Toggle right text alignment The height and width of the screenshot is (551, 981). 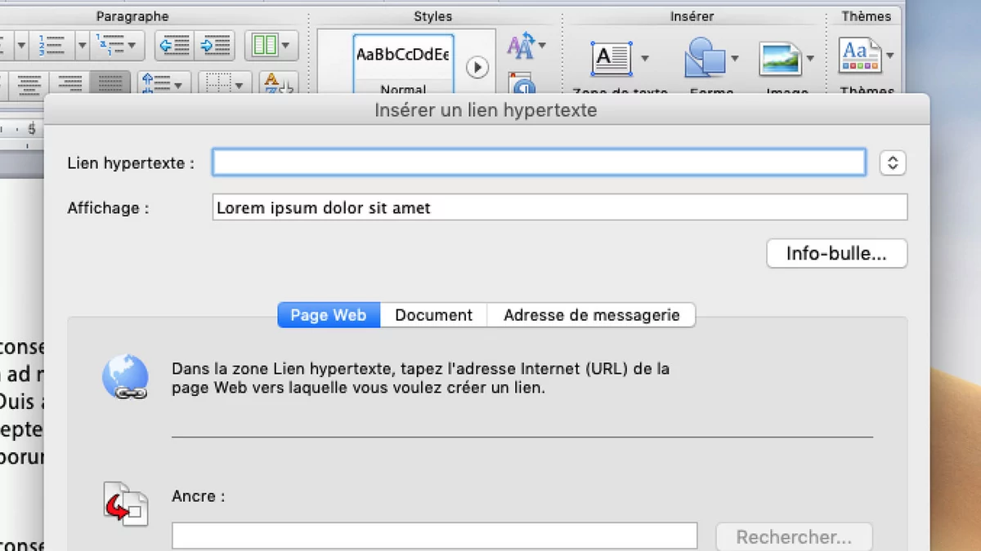tap(70, 82)
